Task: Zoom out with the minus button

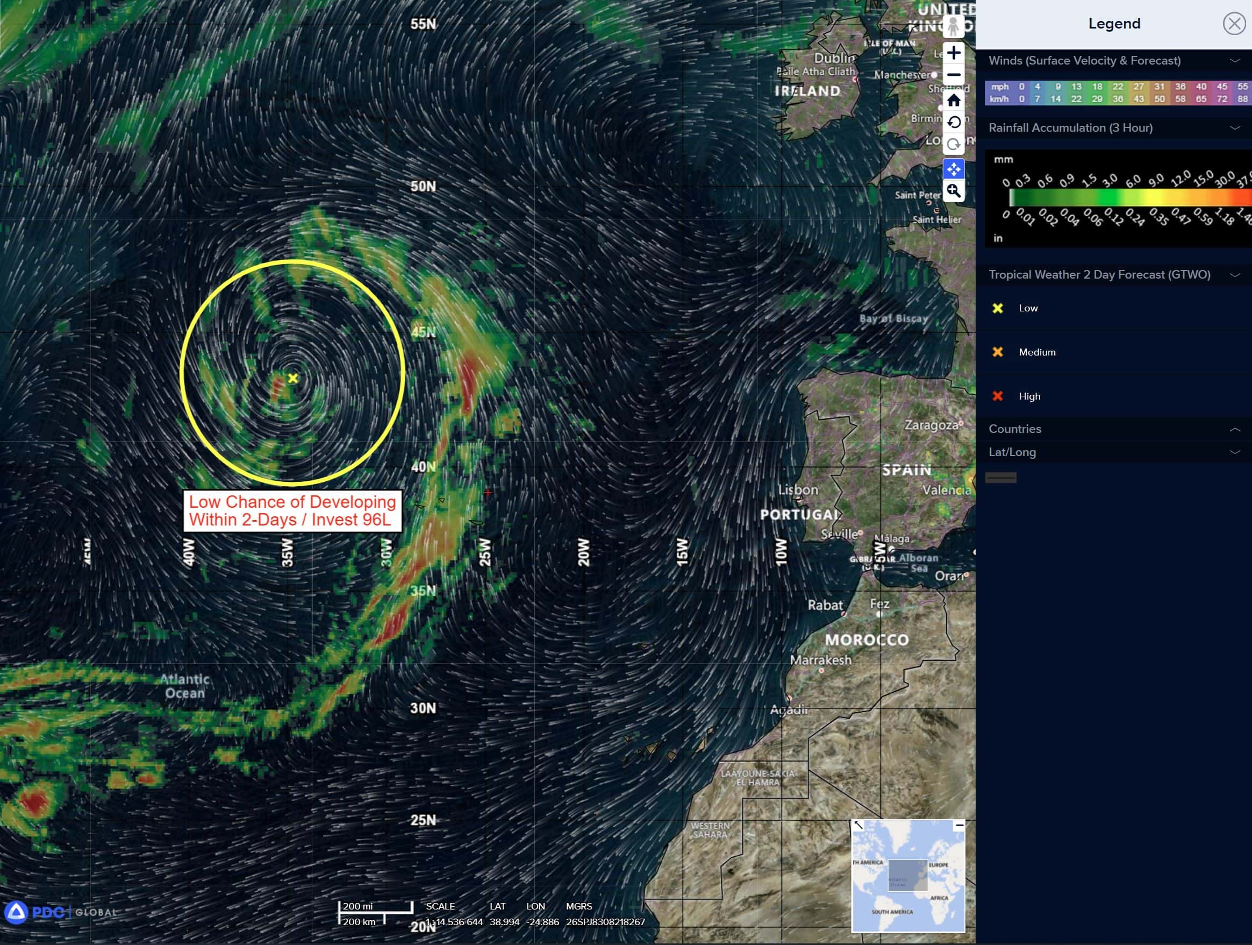Action: [x=954, y=75]
